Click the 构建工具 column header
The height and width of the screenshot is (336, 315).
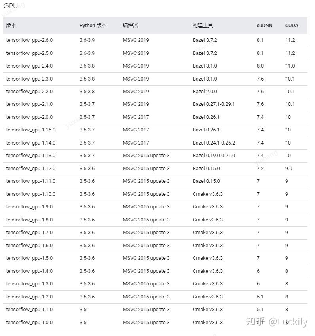(x=203, y=26)
